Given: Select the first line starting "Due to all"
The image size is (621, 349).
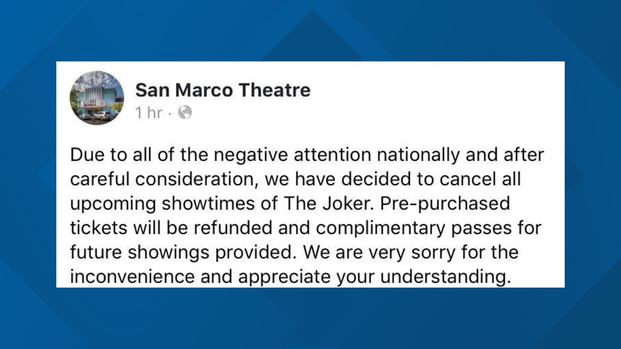Looking at the screenshot, I should (307, 155).
